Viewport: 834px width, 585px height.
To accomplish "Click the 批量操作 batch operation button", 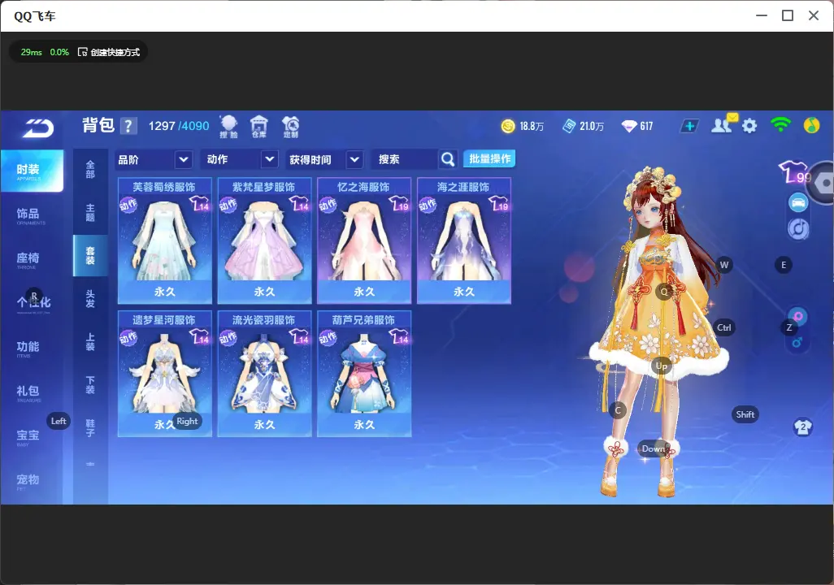I will click(490, 159).
